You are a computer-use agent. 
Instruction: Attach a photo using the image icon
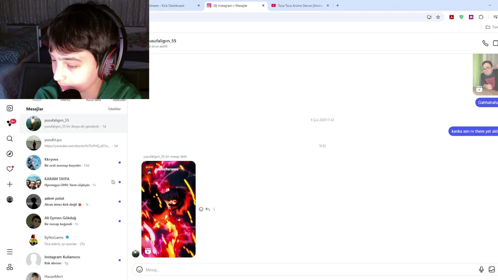[x=492, y=269]
